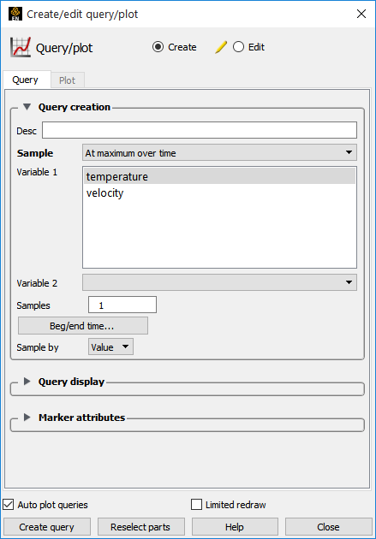Click the Desc input field
This screenshot has height=539, width=376.
point(200,130)
